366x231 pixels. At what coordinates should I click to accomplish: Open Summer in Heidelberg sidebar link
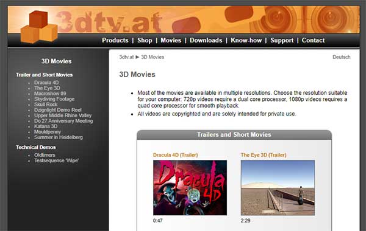coord(59,137)
